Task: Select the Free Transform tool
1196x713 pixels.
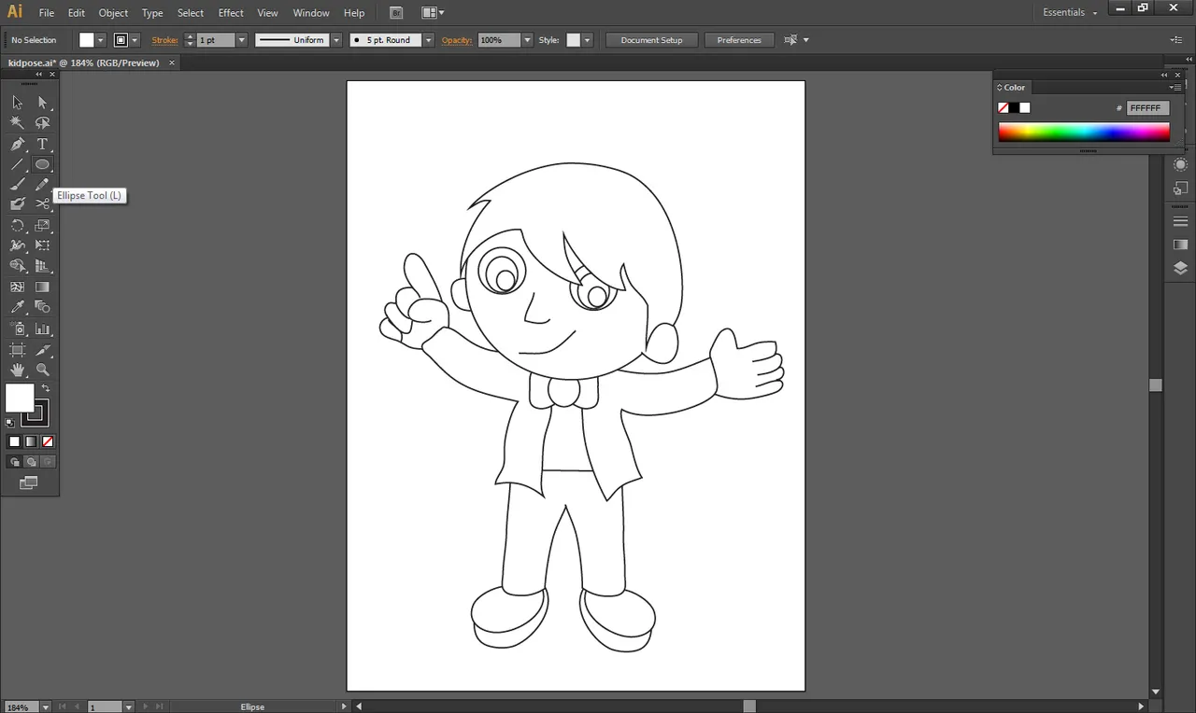Action: tap(42, 245)
